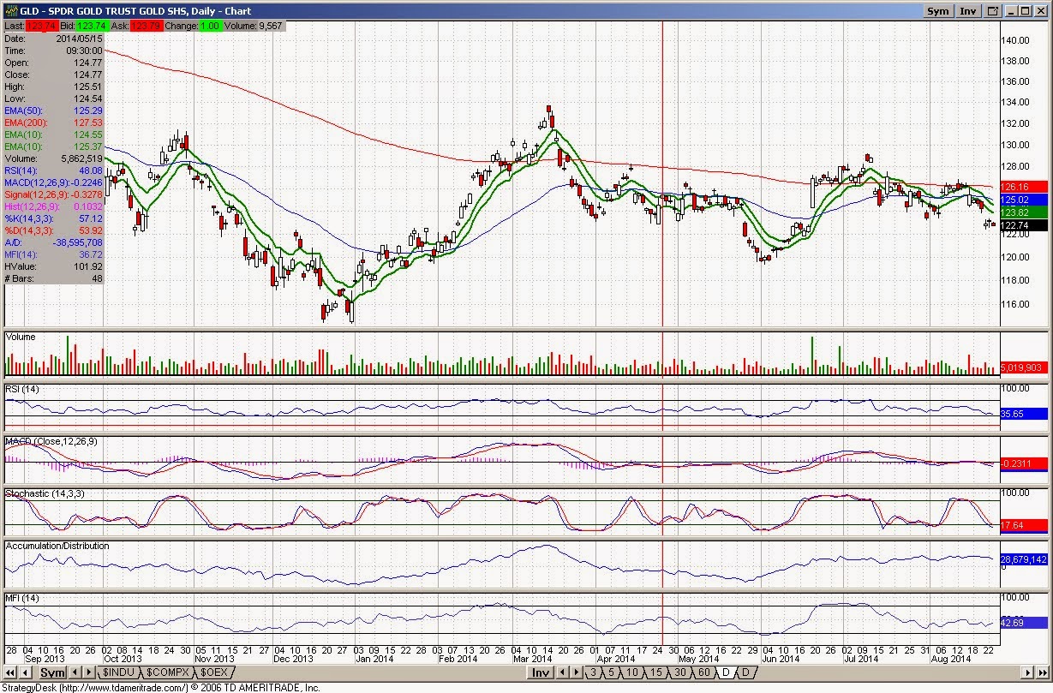Step chart back using single-left arrow at bottom-left
The width and height of the screenshot is (1053, 693).
[x=26, y=672]
